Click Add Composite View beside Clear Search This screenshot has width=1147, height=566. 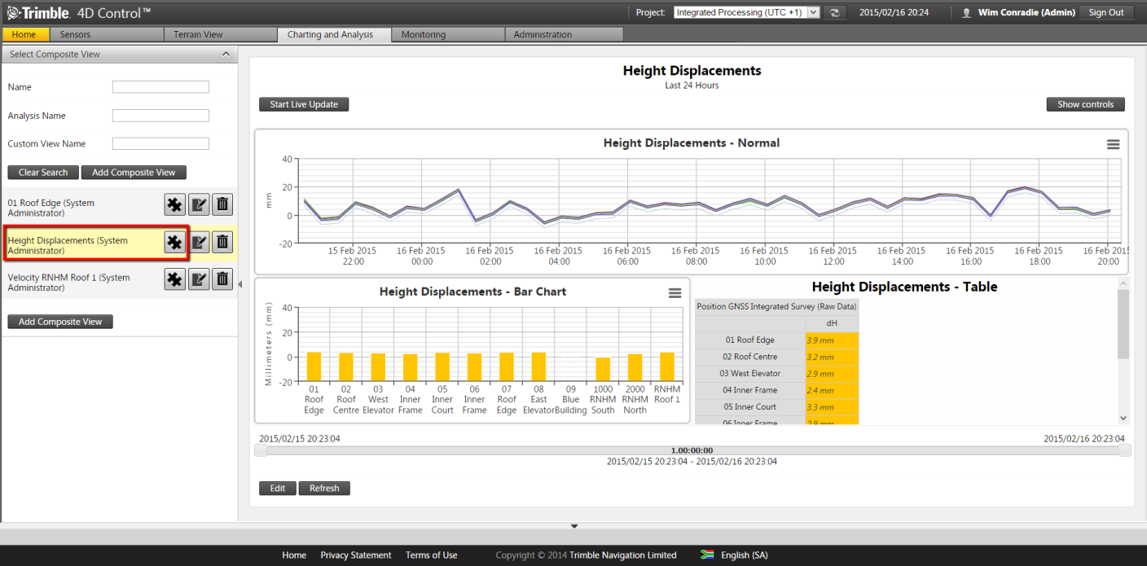coord(134,173)
